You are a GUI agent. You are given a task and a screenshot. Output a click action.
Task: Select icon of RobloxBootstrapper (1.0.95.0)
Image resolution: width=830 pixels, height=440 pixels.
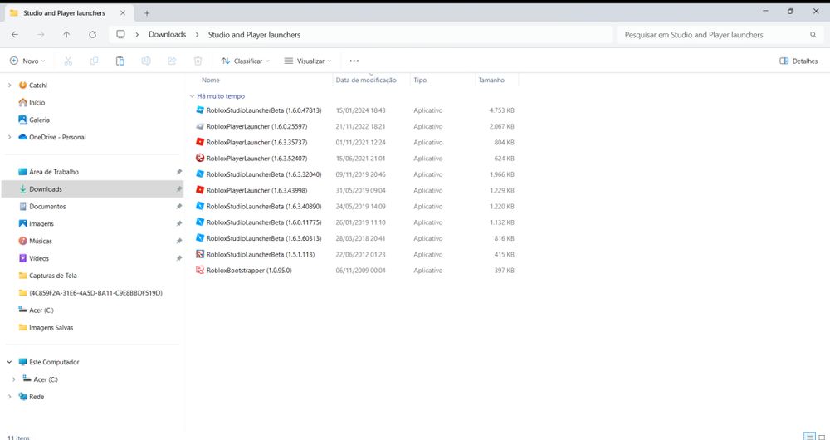(x=199, y=270)
